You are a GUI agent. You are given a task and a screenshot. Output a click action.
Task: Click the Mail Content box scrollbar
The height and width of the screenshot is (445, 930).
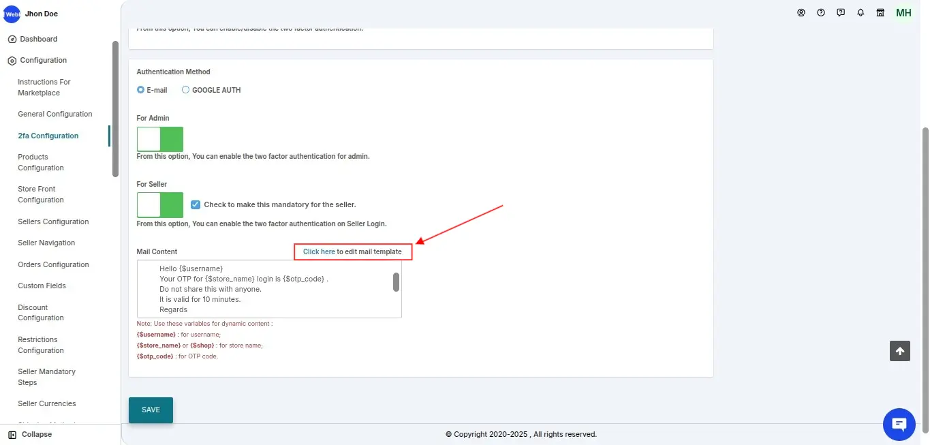(396, 282)
